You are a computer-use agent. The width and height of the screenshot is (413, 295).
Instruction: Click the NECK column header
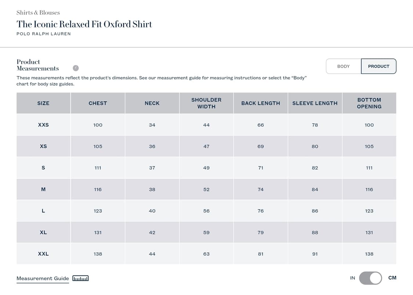(152, 103)
